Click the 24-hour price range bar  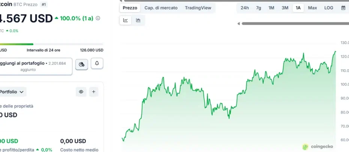pos(51,44)
